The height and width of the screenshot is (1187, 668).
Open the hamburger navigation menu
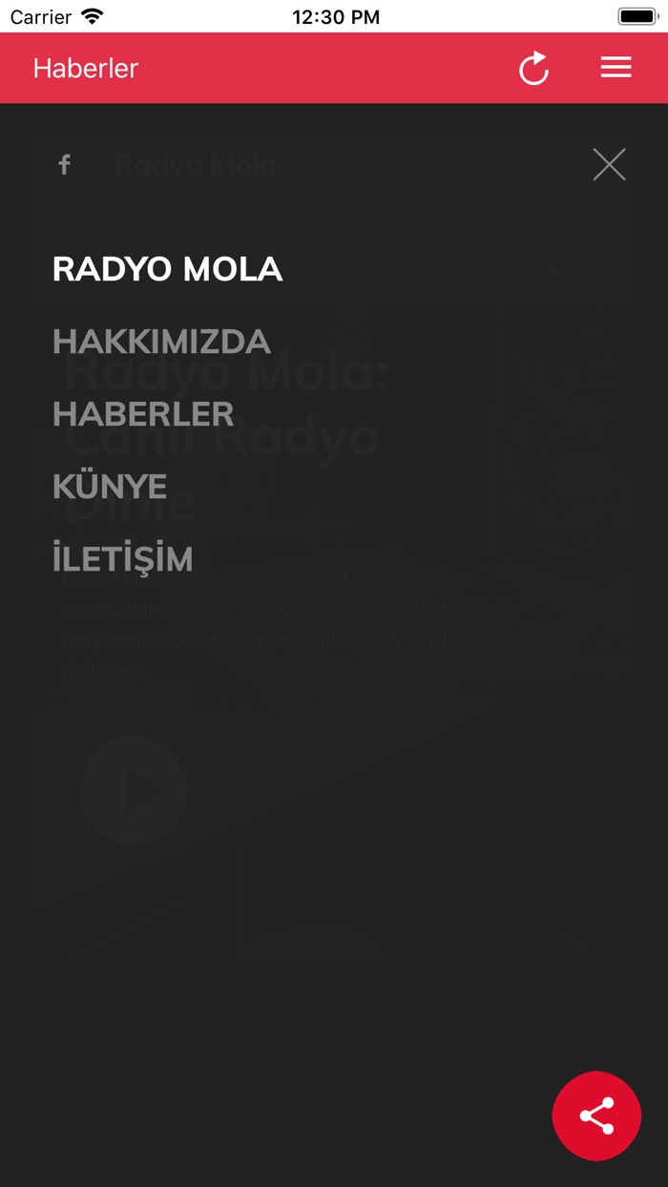click(616, 68)
